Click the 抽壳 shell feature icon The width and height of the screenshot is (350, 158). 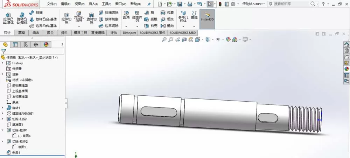pyautogui.click(x=151, y=26)
